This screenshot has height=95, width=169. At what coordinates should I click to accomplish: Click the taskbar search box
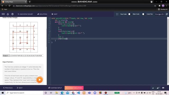24,93
